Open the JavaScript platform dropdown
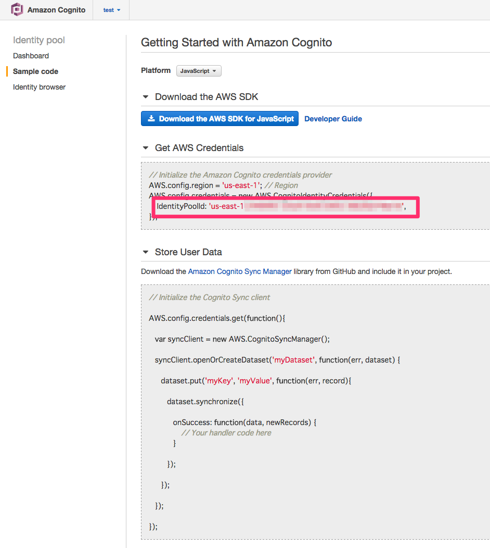 pyautogui.click(x=199, y=71)
